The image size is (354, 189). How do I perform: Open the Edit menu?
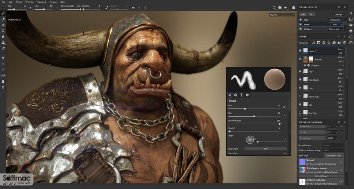[11, 2]
